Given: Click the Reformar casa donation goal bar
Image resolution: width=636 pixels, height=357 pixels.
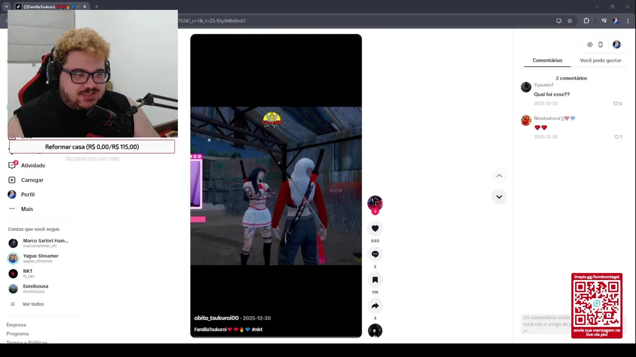Looking at the screenshot, I should click(92, 147).
